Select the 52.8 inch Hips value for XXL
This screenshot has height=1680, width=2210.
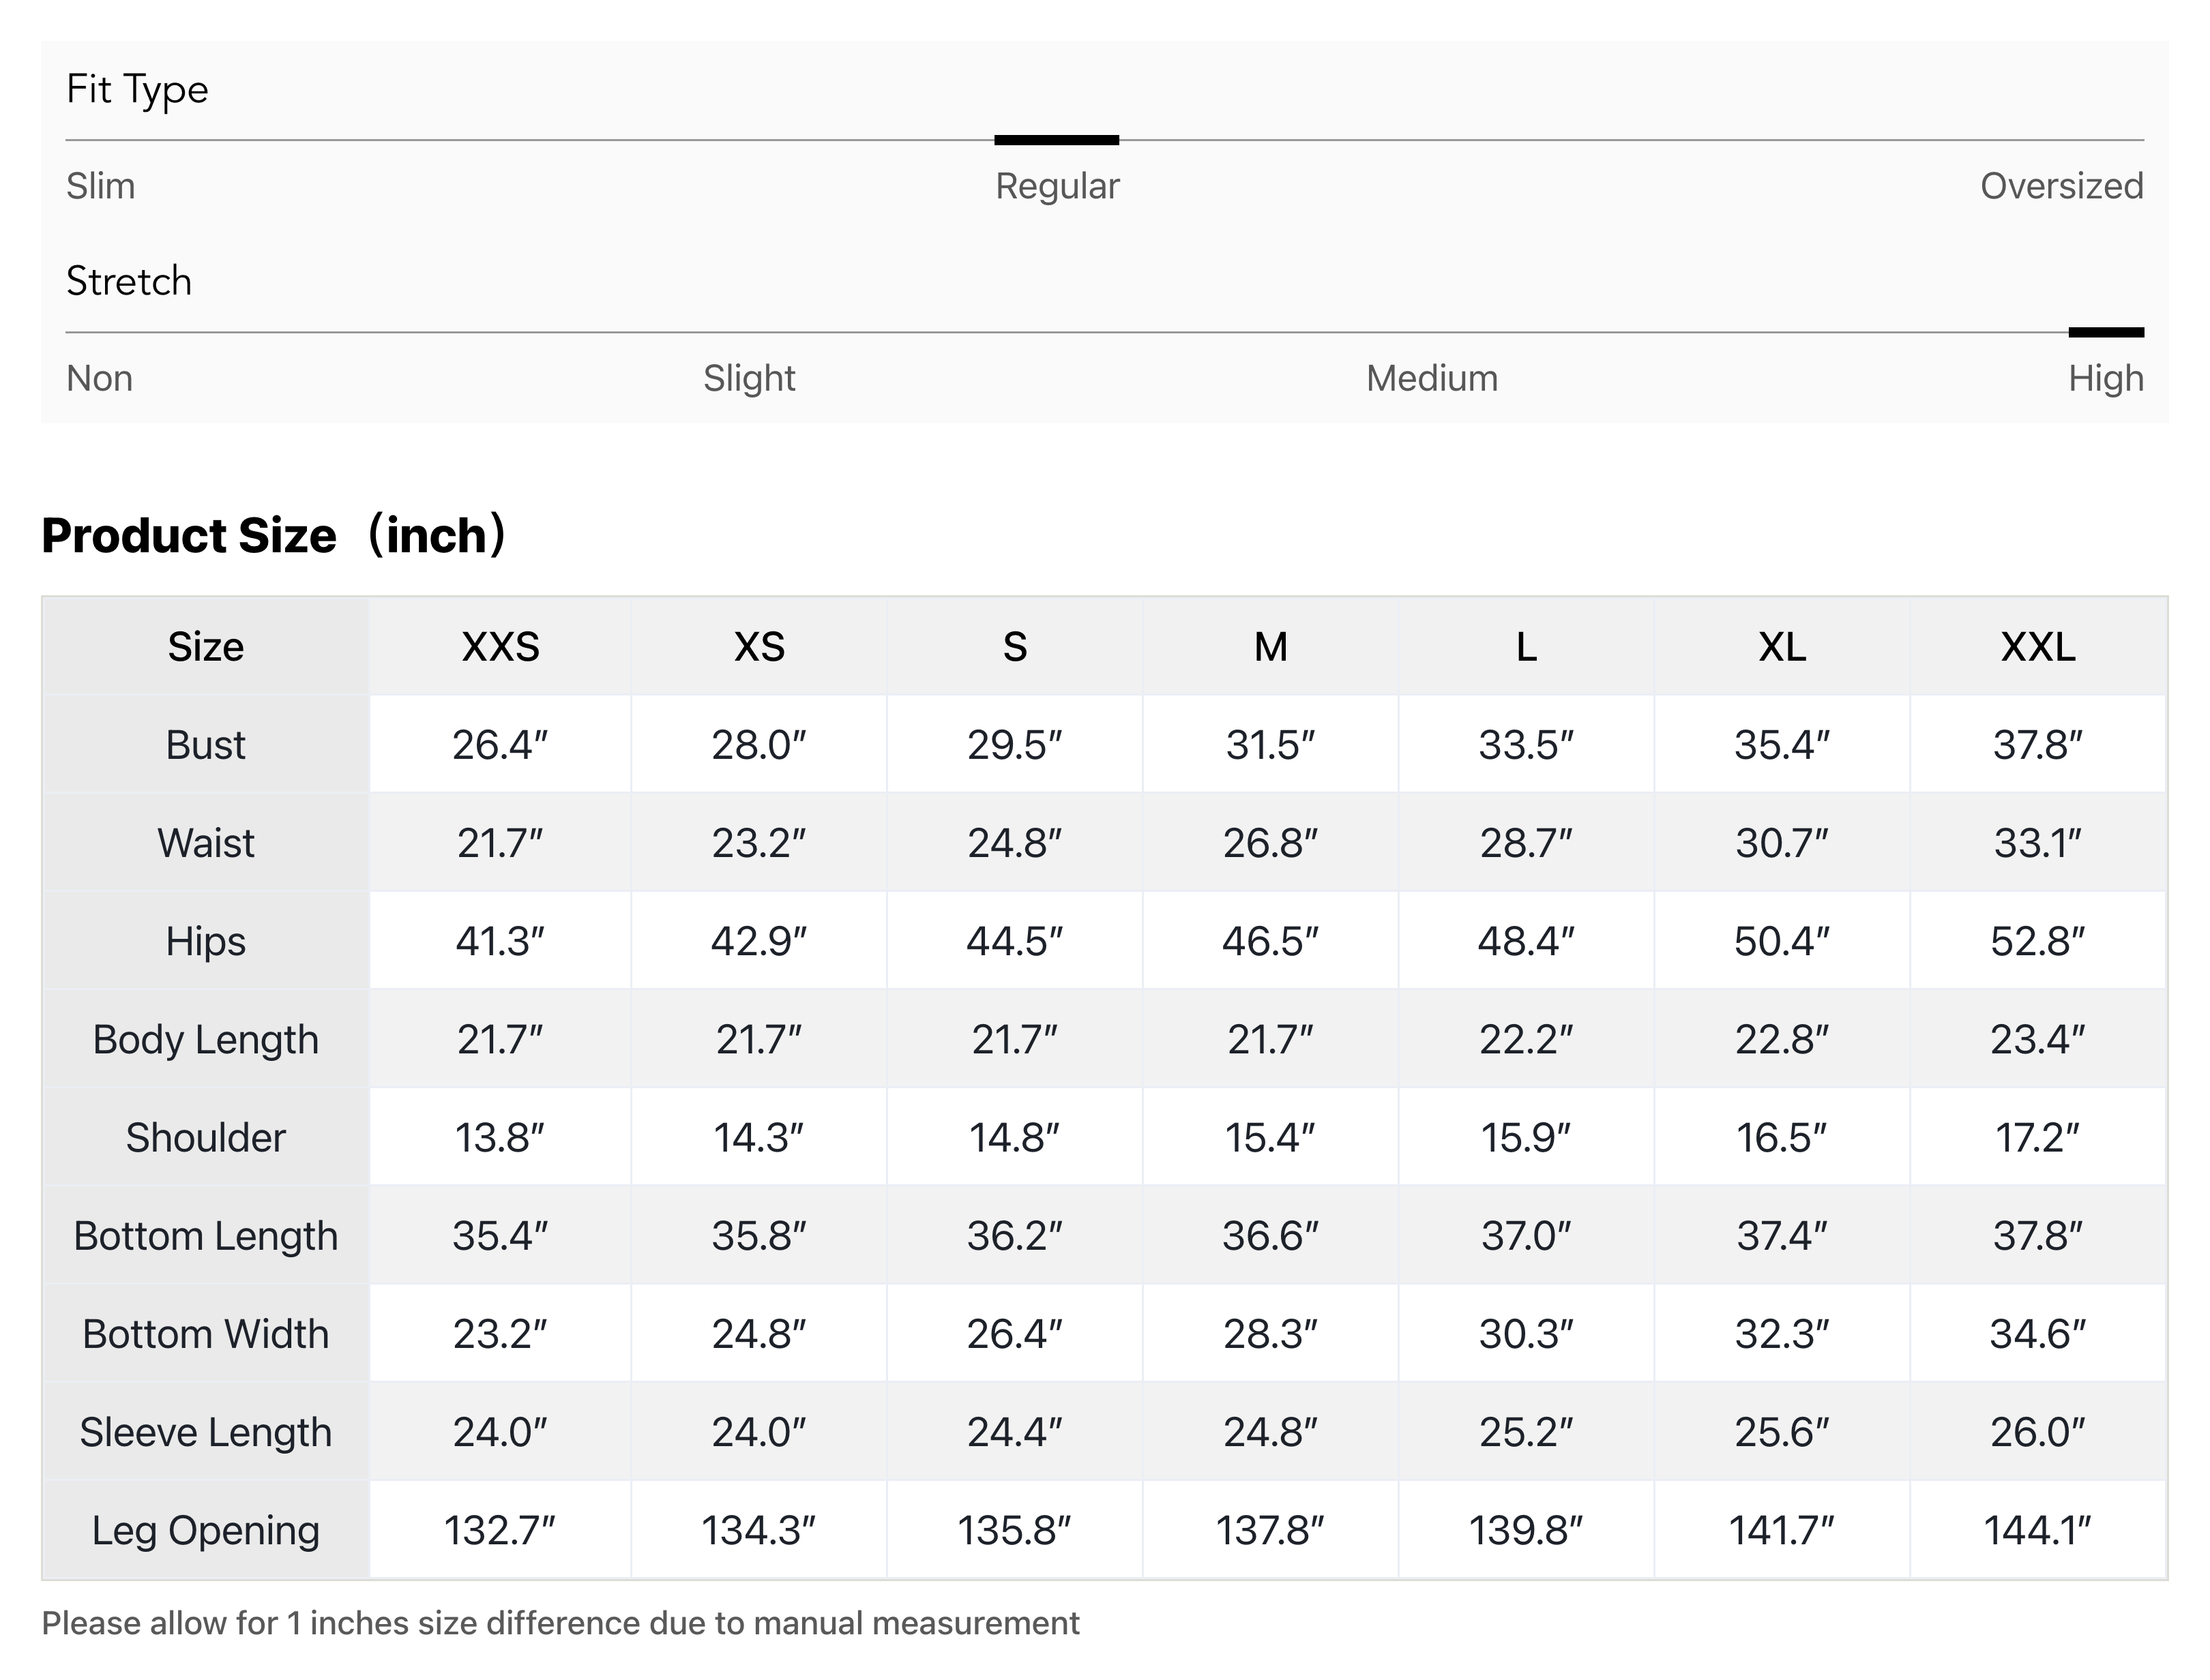[x=2039, y=941]
